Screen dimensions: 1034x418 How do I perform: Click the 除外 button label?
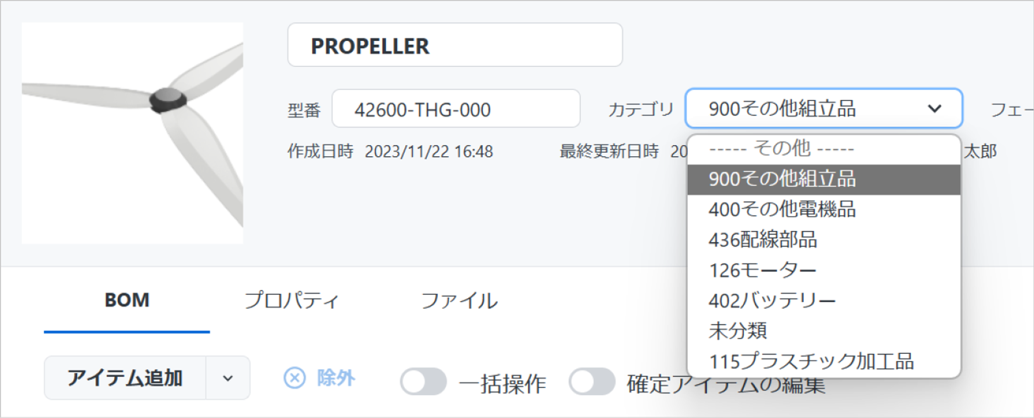(x=336, y=378)
